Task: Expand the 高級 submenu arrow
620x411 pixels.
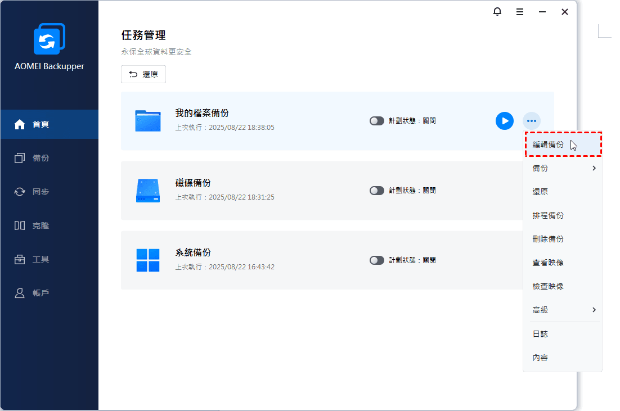Action: tap(594, 310)
